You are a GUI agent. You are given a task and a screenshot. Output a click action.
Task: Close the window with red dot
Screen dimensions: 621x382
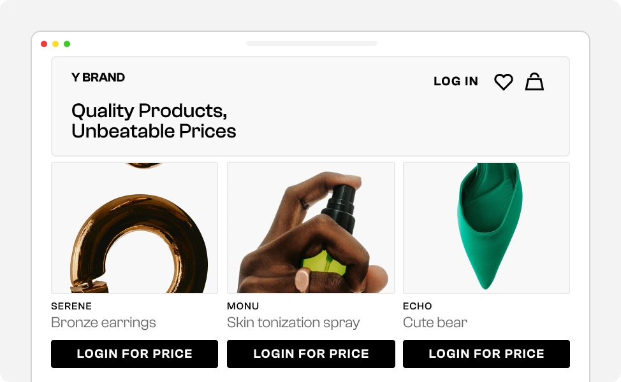click(x=44, y=44)
